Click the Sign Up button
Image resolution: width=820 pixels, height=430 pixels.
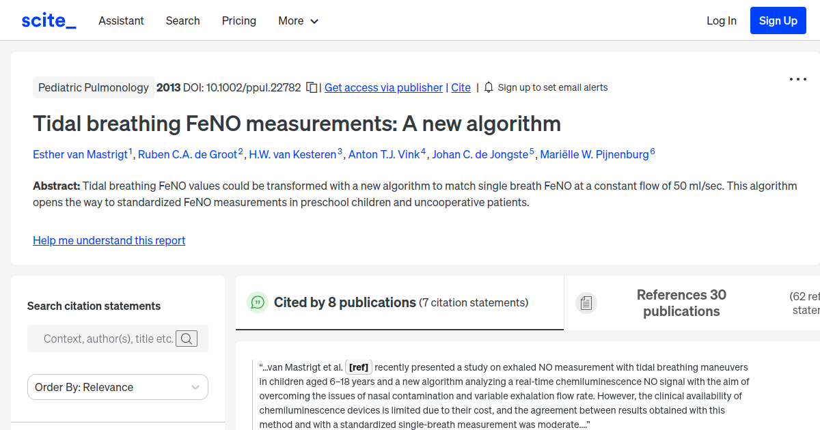tap(778, 20)
